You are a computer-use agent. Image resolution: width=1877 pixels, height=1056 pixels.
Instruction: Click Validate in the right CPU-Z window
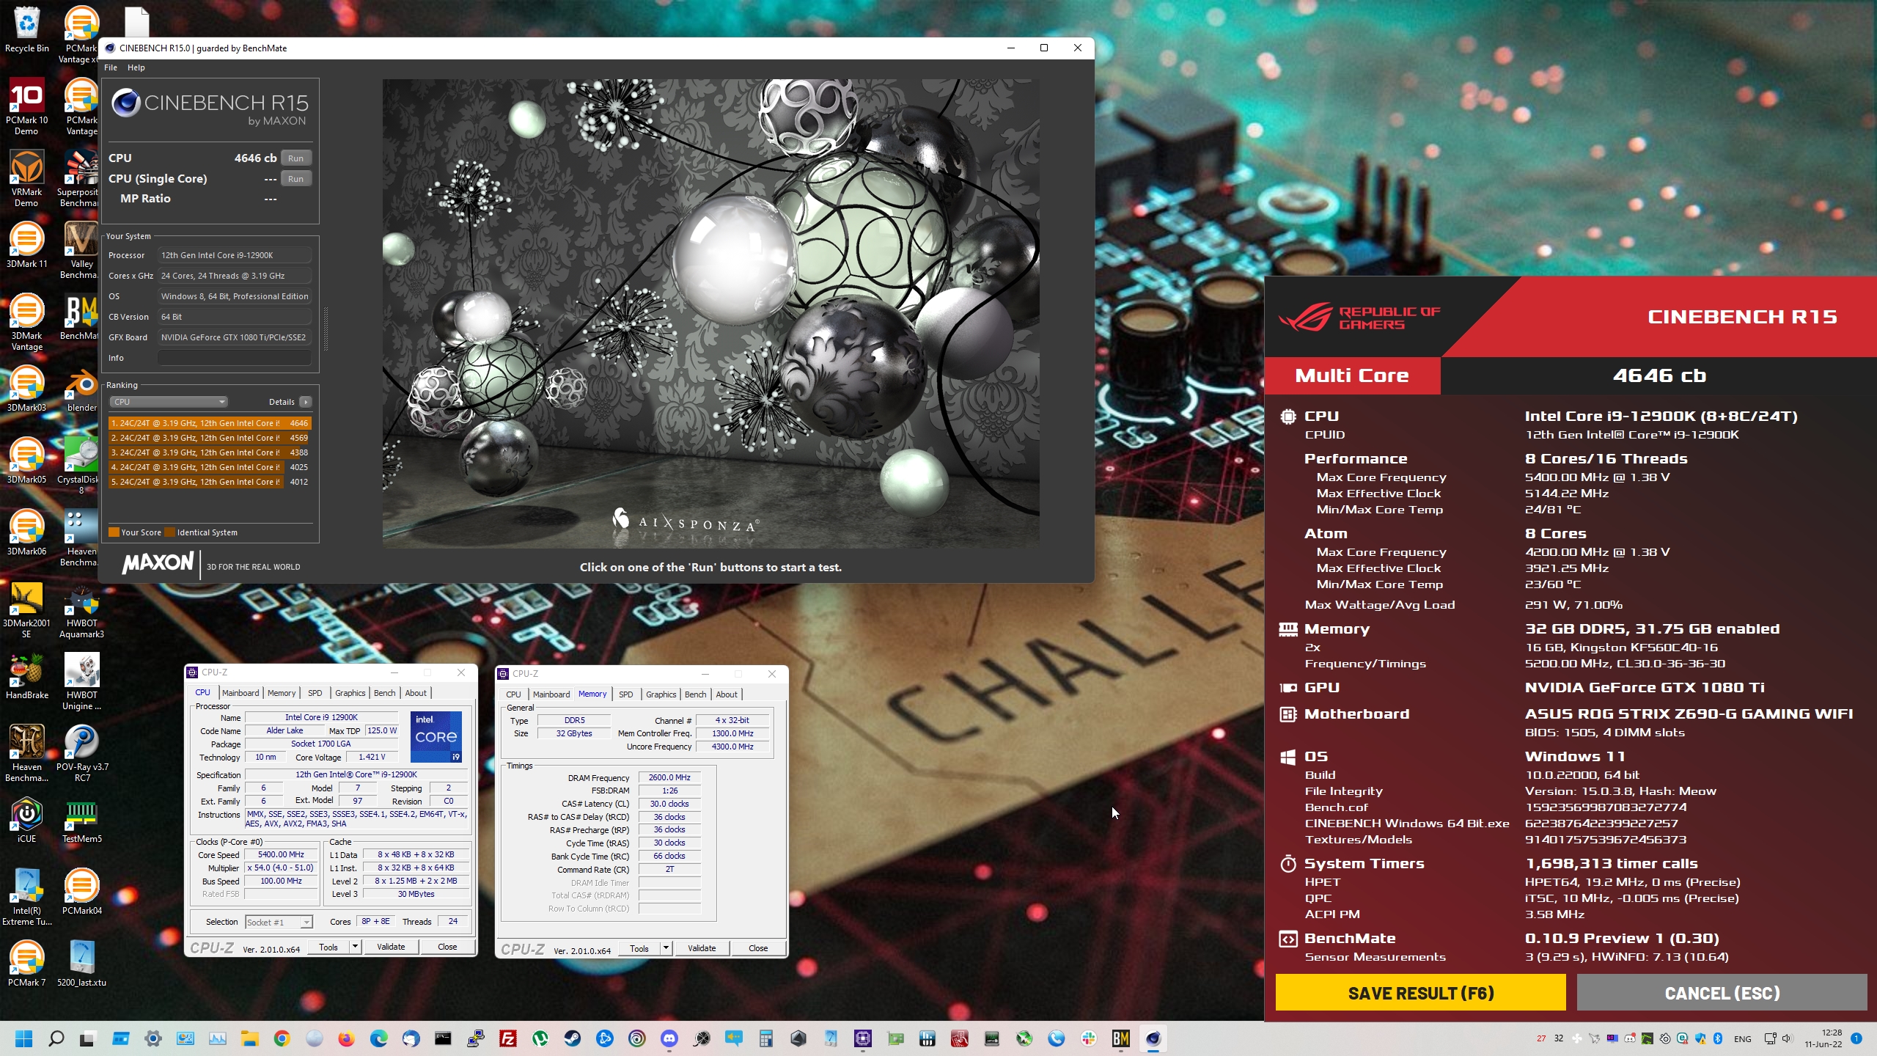[702, 948]
